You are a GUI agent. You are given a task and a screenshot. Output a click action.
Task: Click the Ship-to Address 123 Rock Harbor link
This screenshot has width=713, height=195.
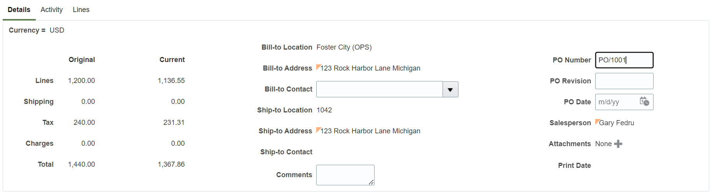tap(370, 131)
